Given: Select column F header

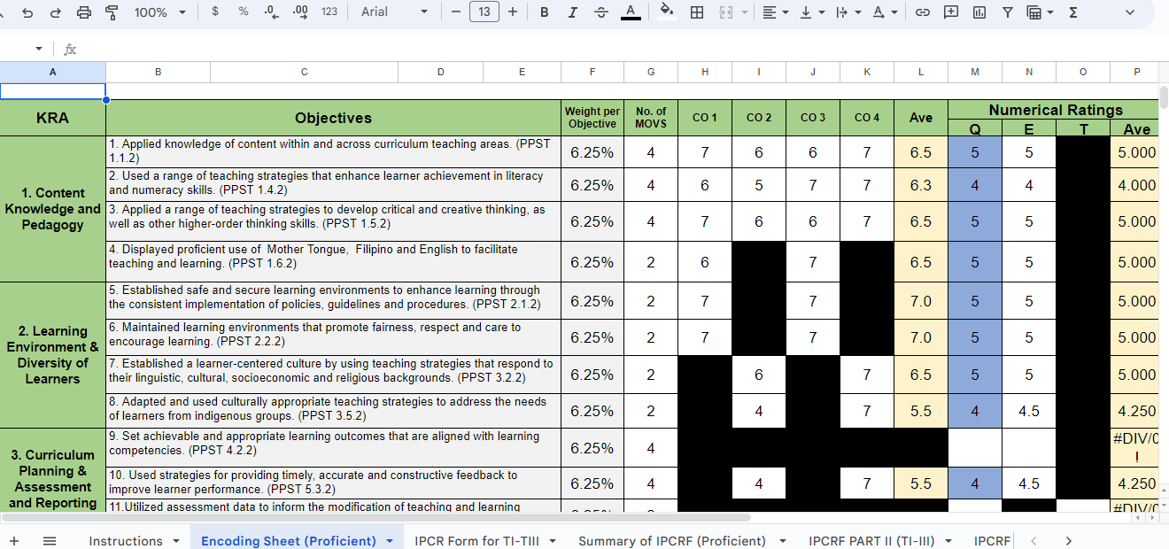Looking at the screenshot, I should pyautogui.click(x=592, y=72).
